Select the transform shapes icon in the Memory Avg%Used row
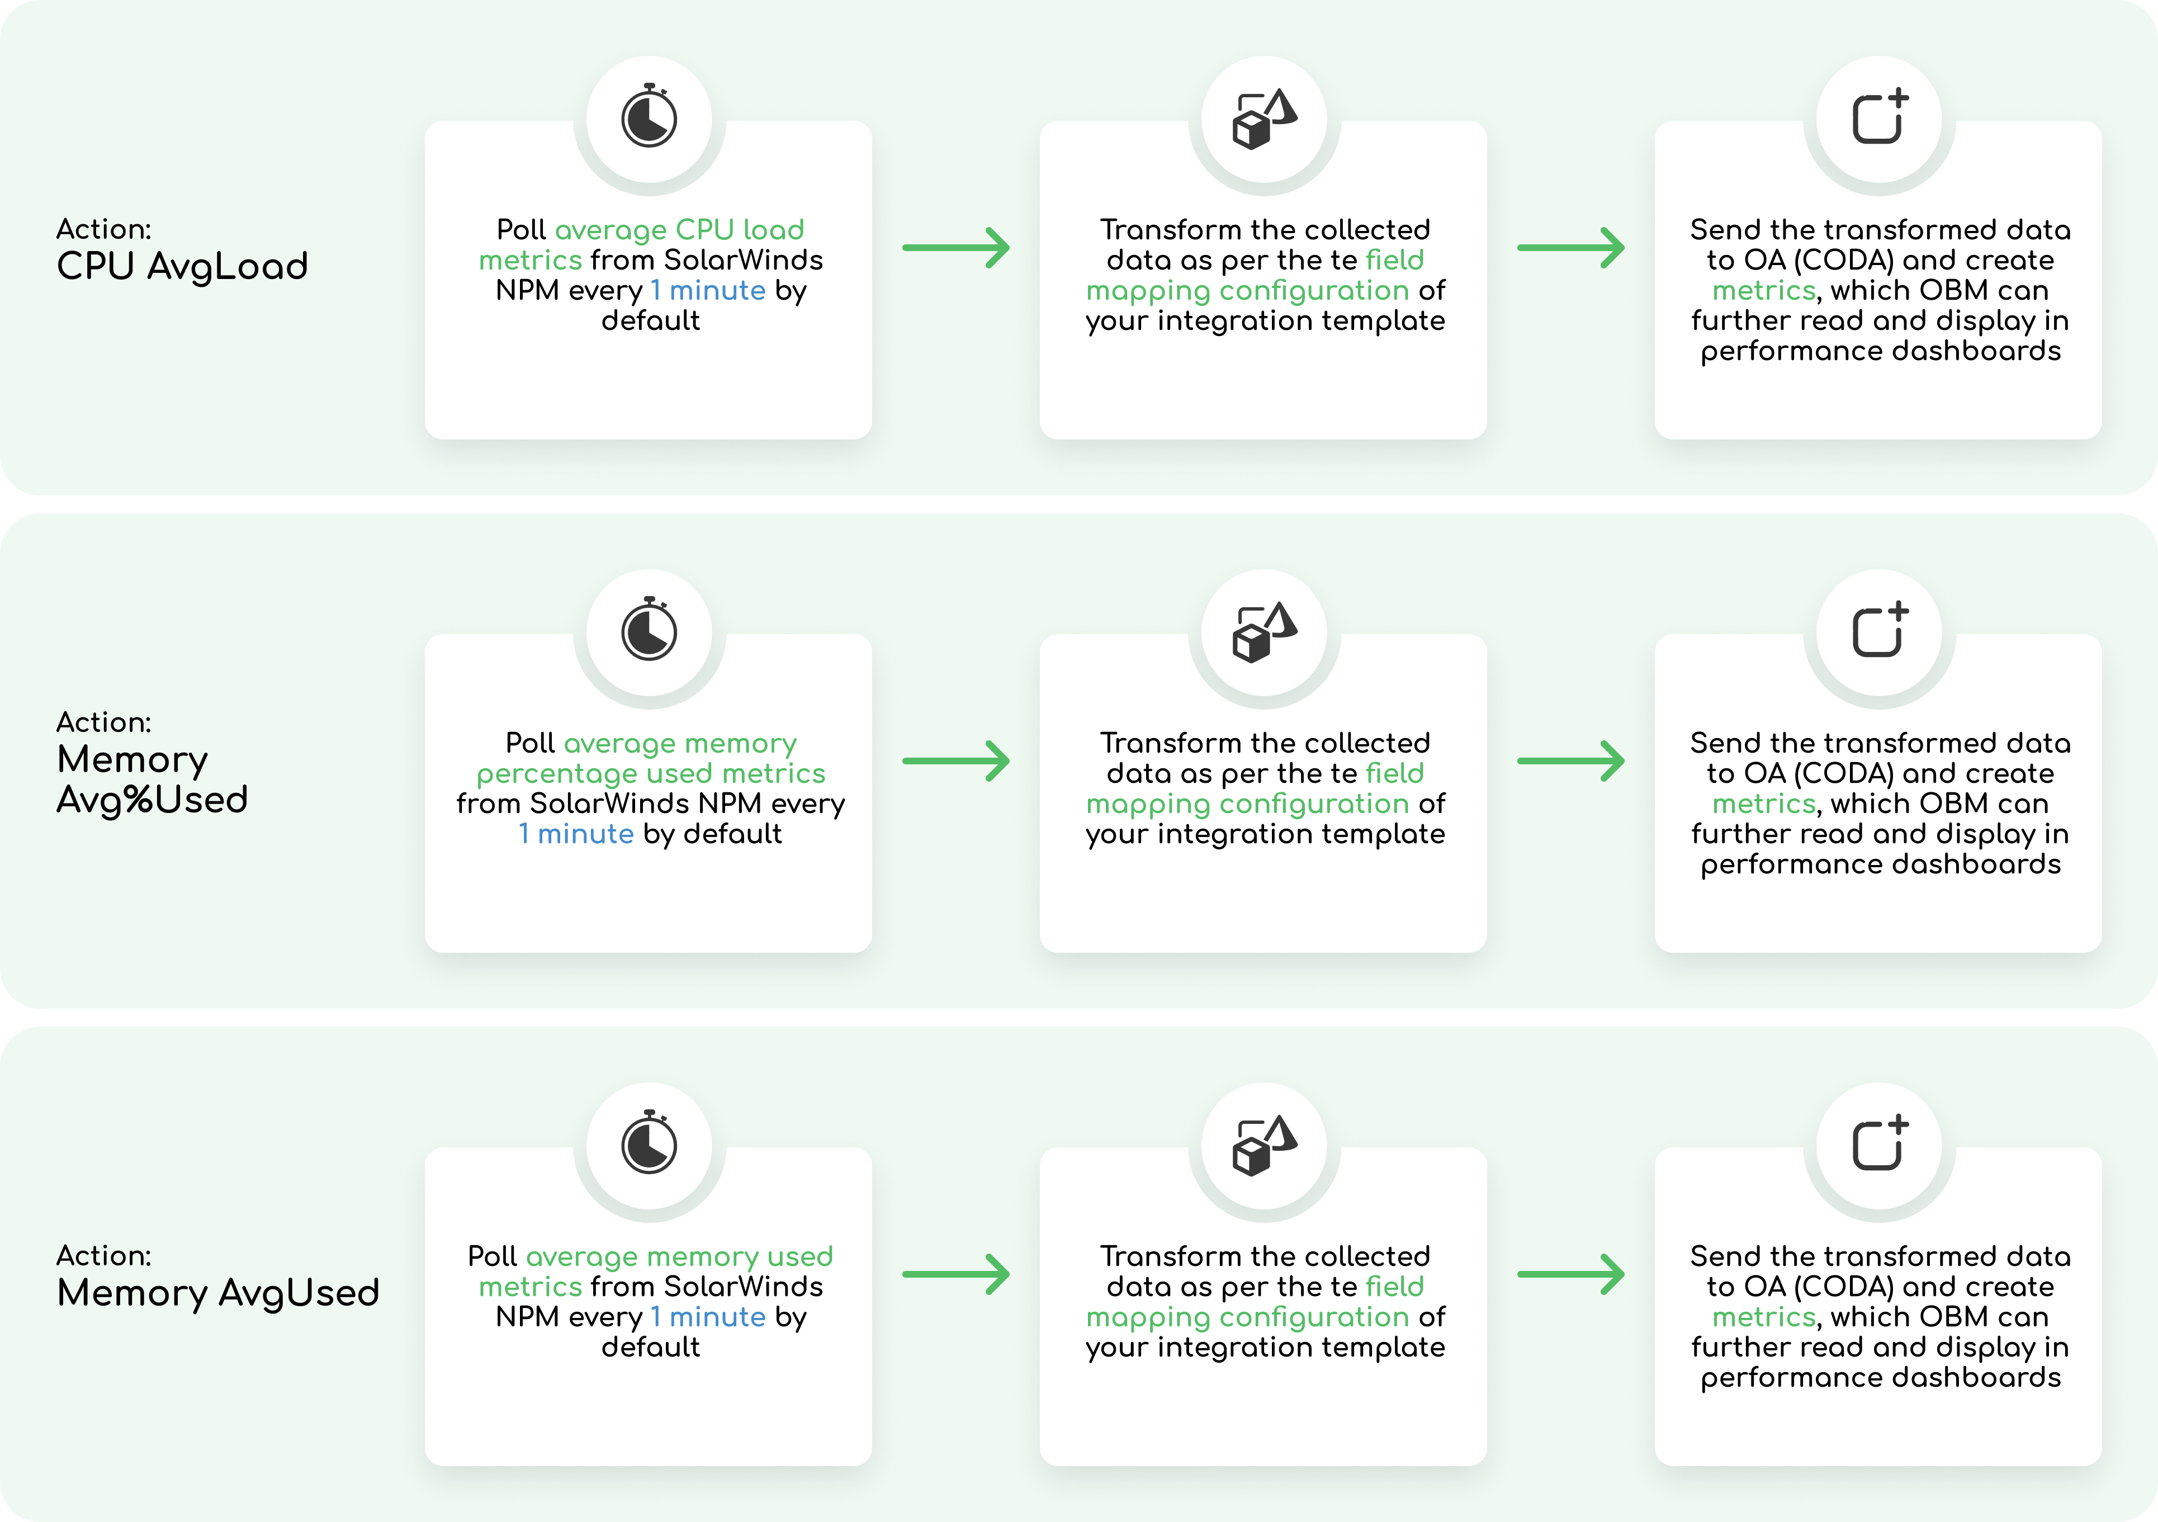Screen dimensions: 2158x1522 pos(1264,632)
